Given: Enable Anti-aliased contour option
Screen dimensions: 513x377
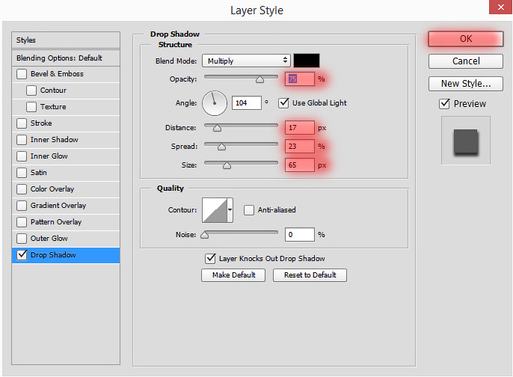Looking at the screenshot, I should pos(248,210).
